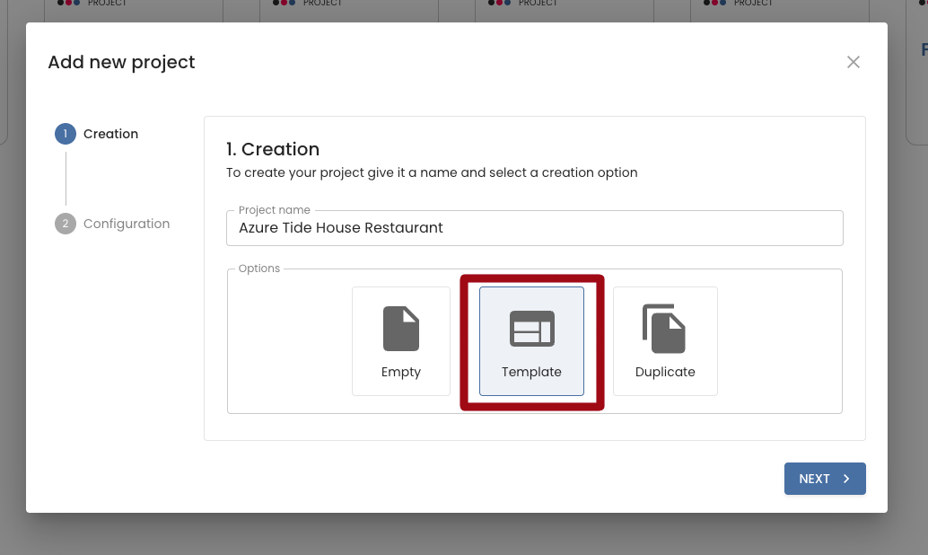Click the '1. Creation' heading

[273, 149]
